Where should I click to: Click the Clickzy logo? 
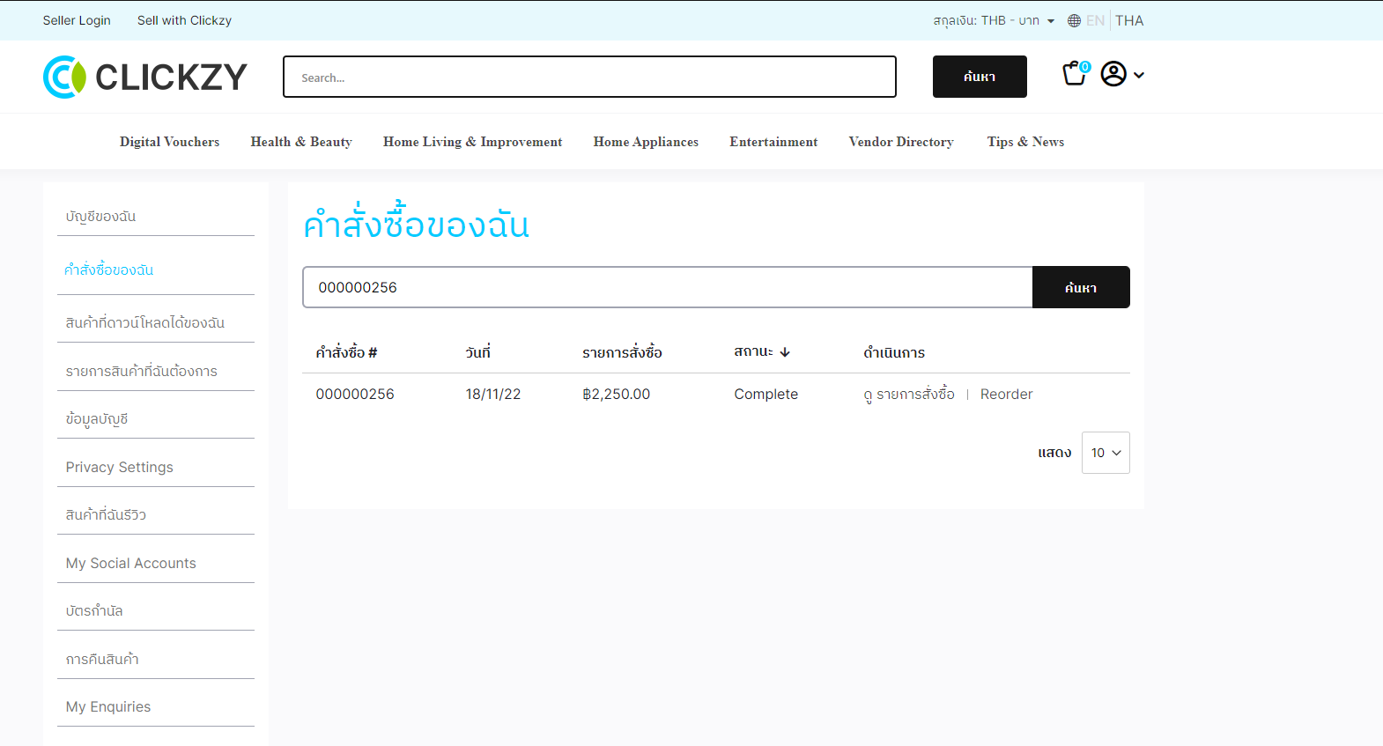(145, 77)
